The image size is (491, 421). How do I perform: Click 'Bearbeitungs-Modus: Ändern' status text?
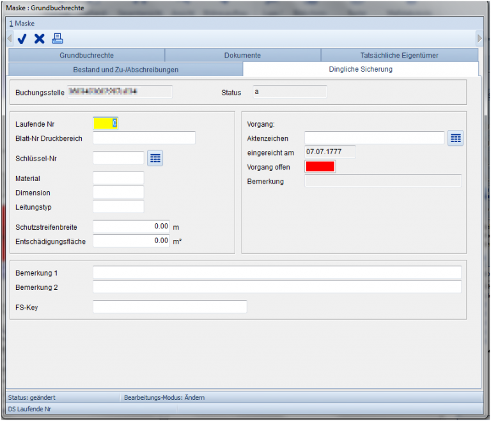[164, 397]
